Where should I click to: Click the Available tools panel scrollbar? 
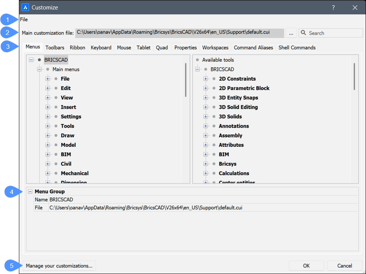354,76
